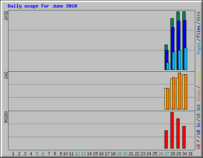
Task: Click the orange Sites bar for day 30
Action: (x=186, y=92)
